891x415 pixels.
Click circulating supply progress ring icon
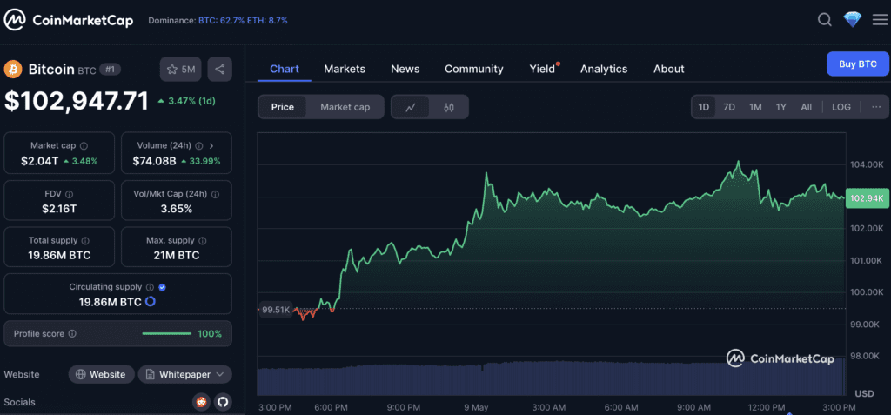point(151,302)
